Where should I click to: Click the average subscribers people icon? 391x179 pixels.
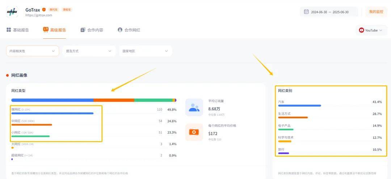coord(194,107)
